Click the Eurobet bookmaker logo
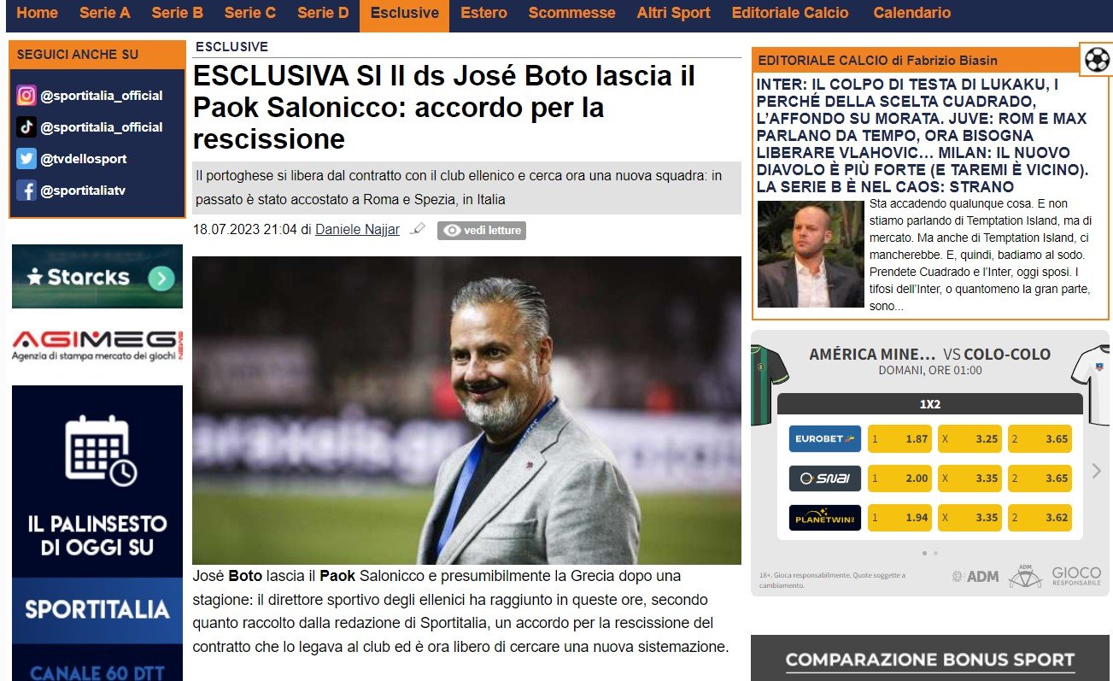The width and height of the screenshot is (1113, 681). coord(825,439)
